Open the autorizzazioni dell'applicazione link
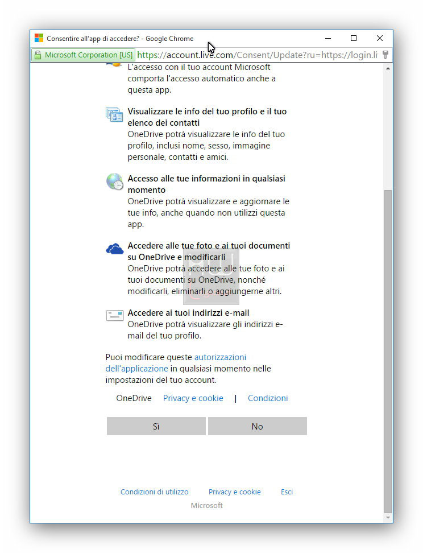Viewport: 423px width, 553px height. (x=176, y=363)
